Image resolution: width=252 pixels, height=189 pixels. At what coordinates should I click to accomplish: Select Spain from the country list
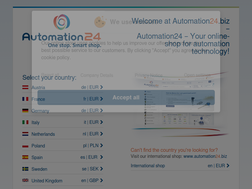[63, 157]
